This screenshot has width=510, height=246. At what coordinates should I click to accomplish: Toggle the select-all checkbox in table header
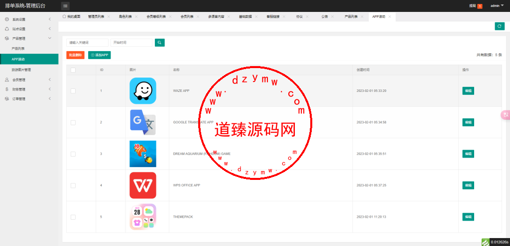73,70
